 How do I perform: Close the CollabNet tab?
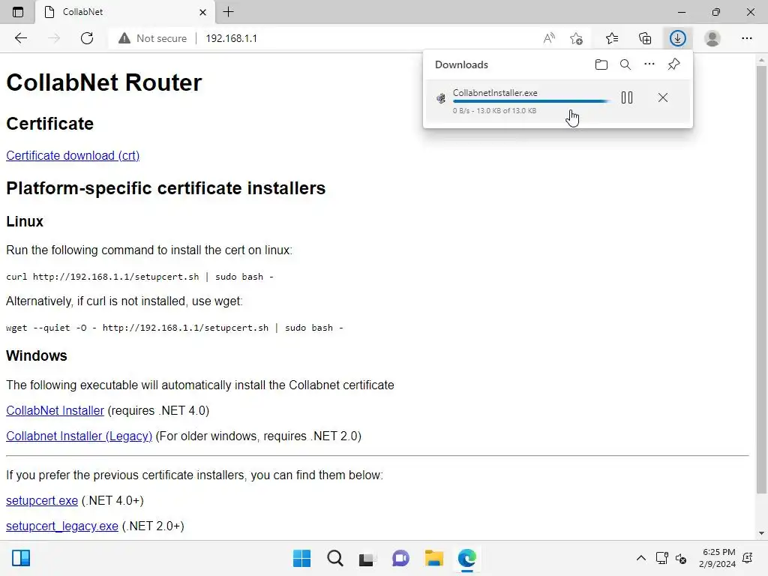click(x=202, y=12)
